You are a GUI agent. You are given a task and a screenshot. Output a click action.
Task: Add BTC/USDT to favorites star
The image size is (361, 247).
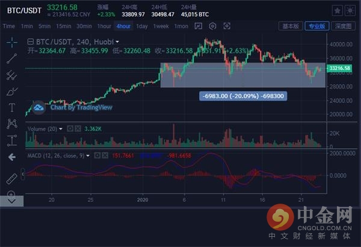[x=338, y=11]
